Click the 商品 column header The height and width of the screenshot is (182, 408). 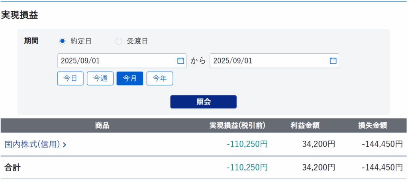pyautogui.click(x=102, y=126)
